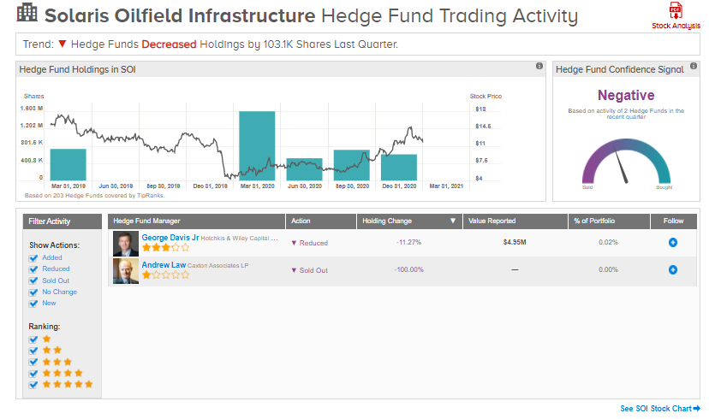
Task: Sort by Holding Change column arrow
Action: 452,221
